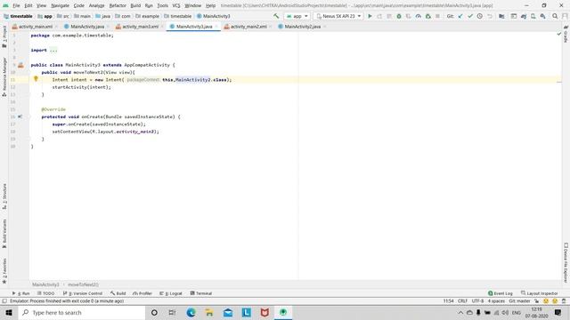Open the Gradle side panel tab
The image size is (570, 320).
(x=566, y=34)
